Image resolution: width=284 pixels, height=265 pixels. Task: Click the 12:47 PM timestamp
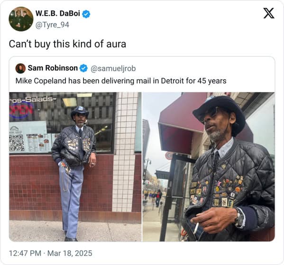(25, 253)
